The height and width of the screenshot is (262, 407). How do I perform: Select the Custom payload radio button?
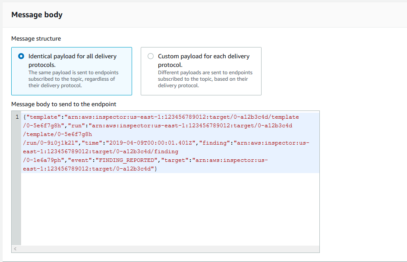click(151, 56)
